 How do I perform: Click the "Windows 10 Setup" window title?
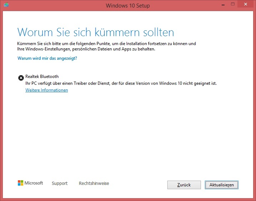coord(128,6)
